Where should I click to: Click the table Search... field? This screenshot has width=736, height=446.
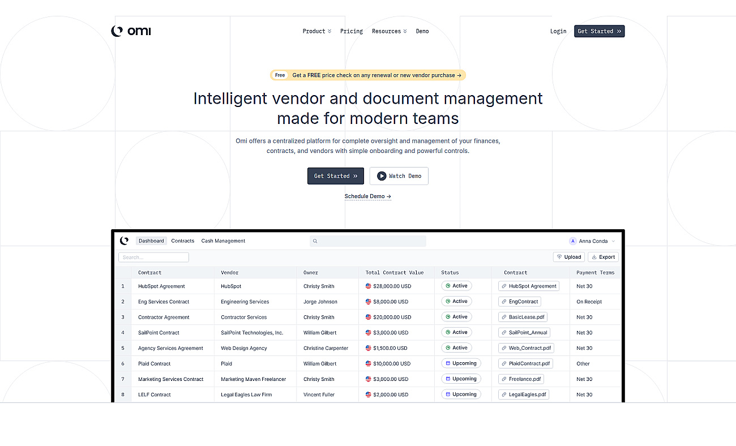point(153,257)
